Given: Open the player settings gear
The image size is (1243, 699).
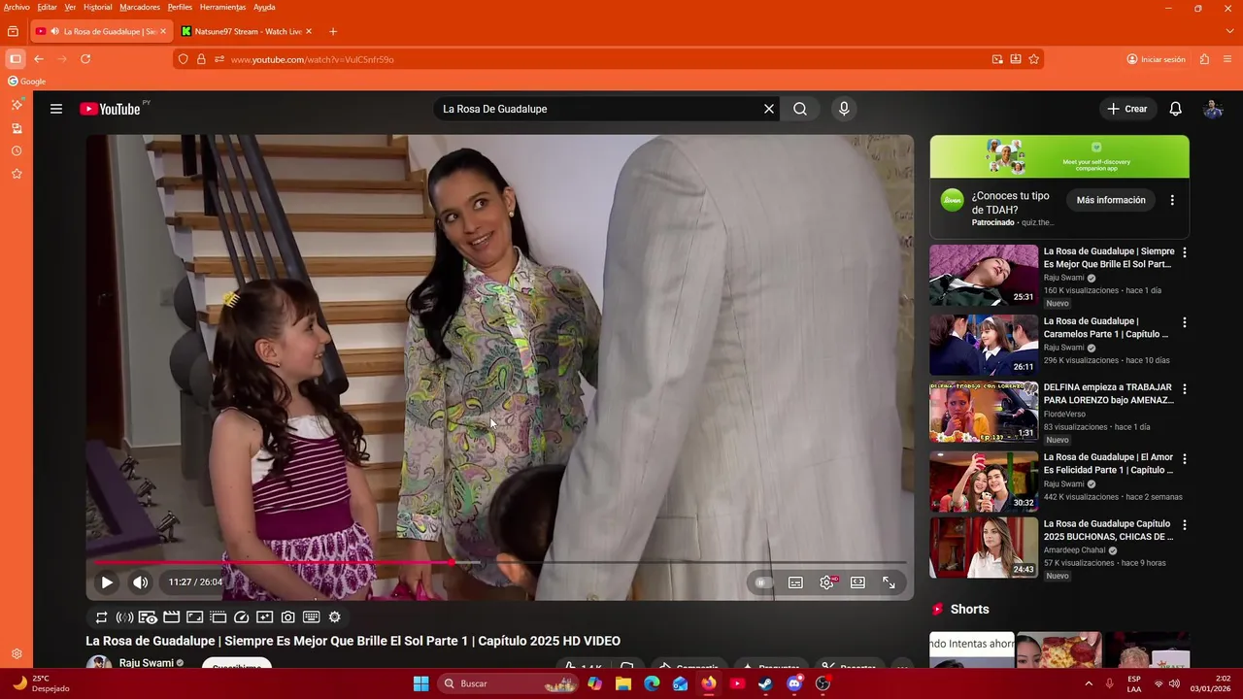Looking at the screenshot, I should (827, 582).
